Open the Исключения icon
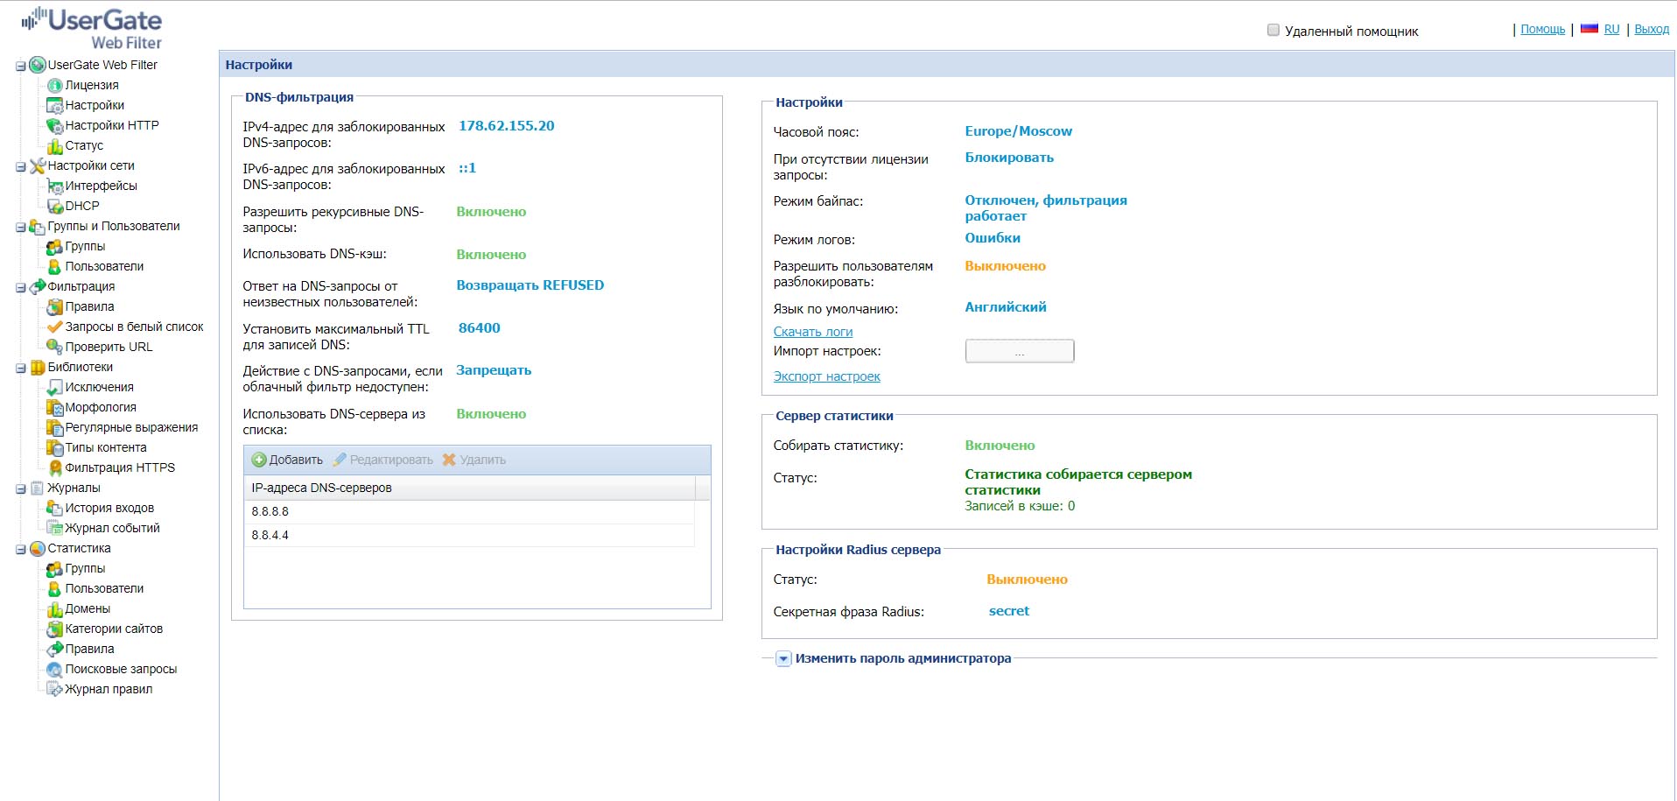 pyautogui.click(x=55, y=387)
